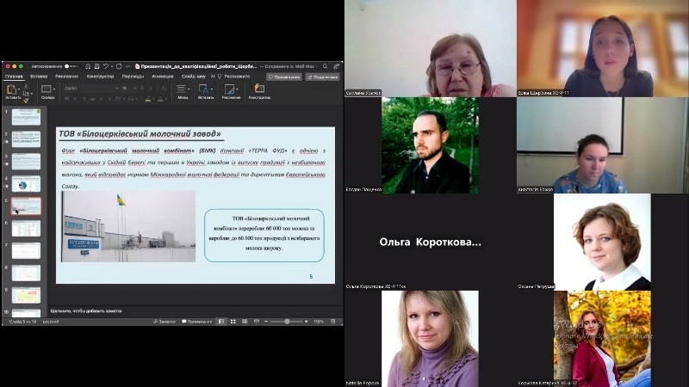This screenshot has width=689, height=387.
Task: Click the Вставить shapes insert icon
Action: click(x=204, y=89)
